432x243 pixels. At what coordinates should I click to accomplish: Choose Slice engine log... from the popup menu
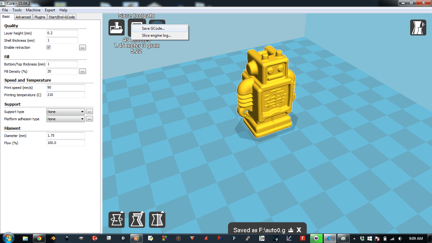click(x=160, y=35)
